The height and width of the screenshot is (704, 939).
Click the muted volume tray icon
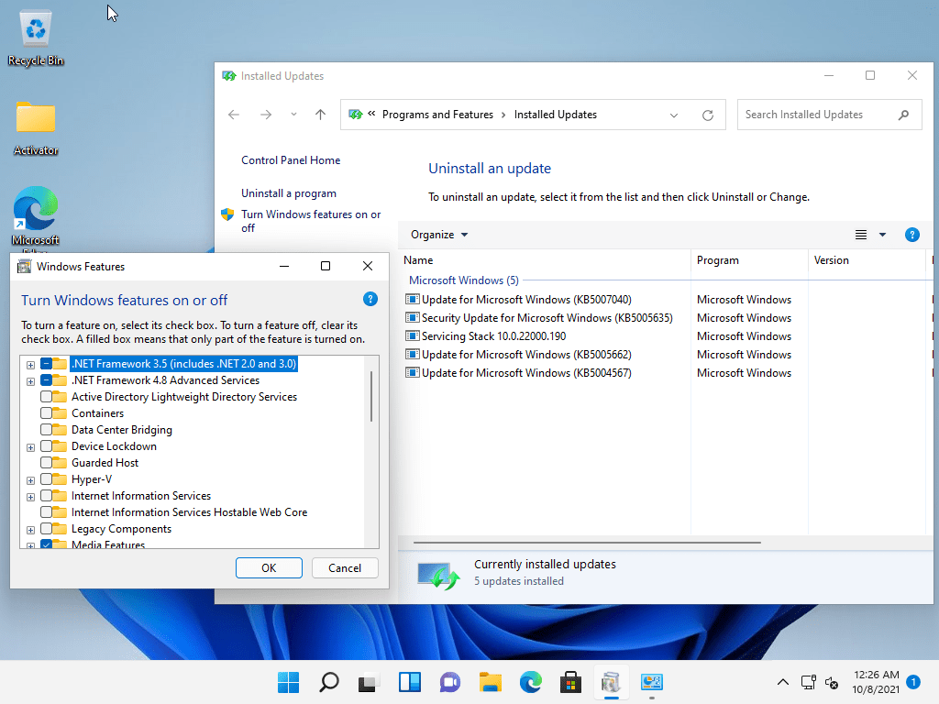click(832, 682)
